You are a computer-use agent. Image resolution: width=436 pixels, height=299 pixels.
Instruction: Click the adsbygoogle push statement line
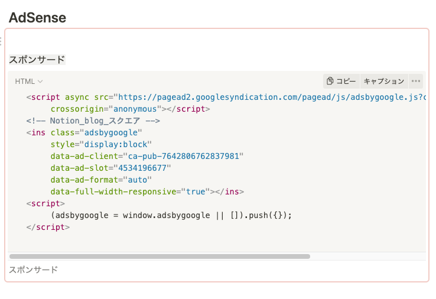(x=171, y=215)
